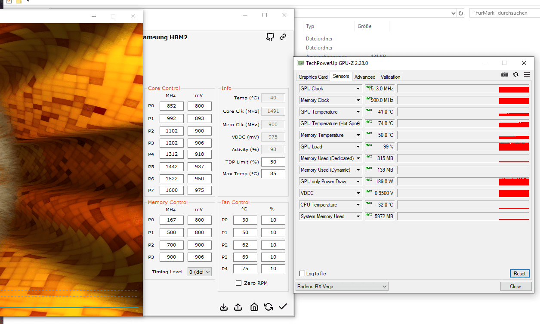Edit the Core P0 MHz field 852

tap(171, 106)
